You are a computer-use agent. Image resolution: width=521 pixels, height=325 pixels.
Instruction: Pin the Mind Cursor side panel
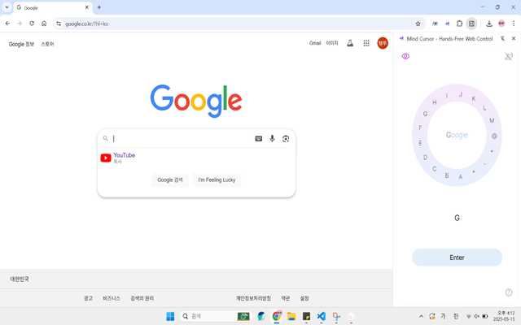click(503, 38)
